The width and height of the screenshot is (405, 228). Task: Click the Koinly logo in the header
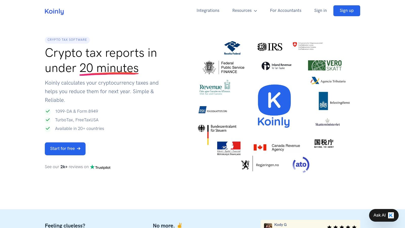(x=54, y=11)
